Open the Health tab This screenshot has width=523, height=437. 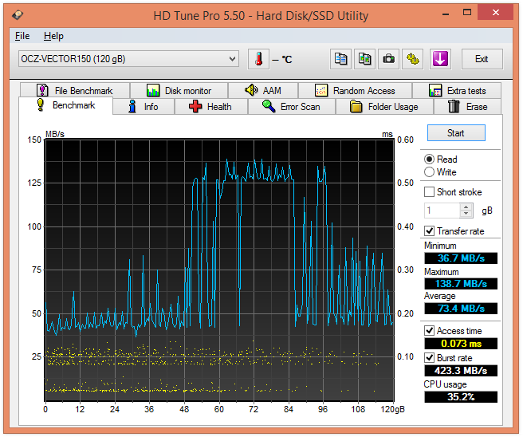tap(211, 107)
